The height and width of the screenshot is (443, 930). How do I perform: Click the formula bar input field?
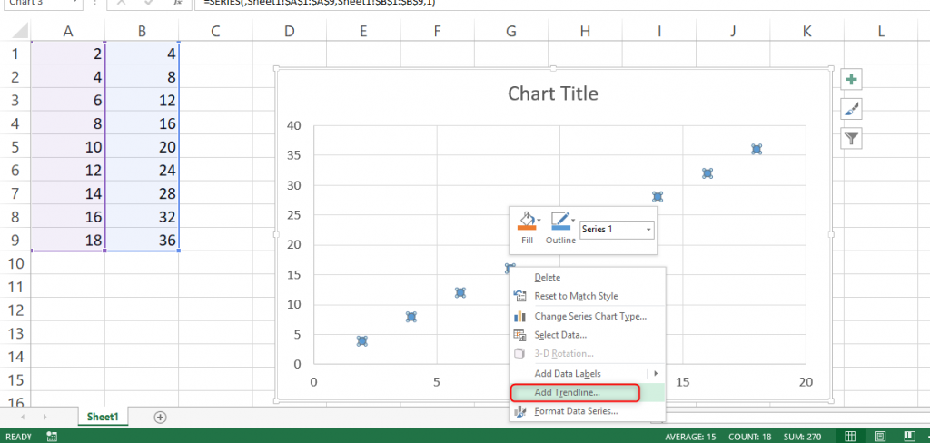(545, 3)
